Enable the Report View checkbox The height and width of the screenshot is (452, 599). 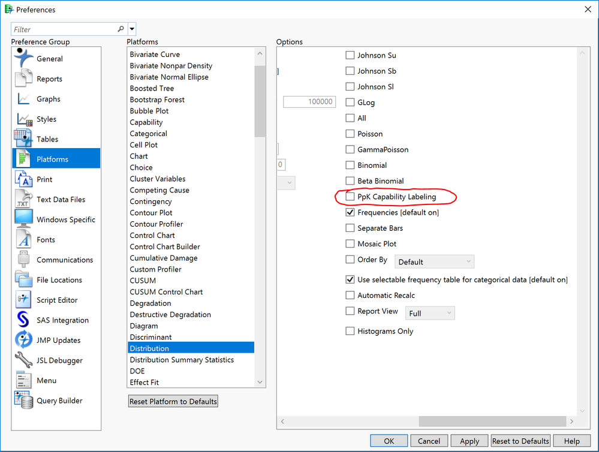pos(350,311)
